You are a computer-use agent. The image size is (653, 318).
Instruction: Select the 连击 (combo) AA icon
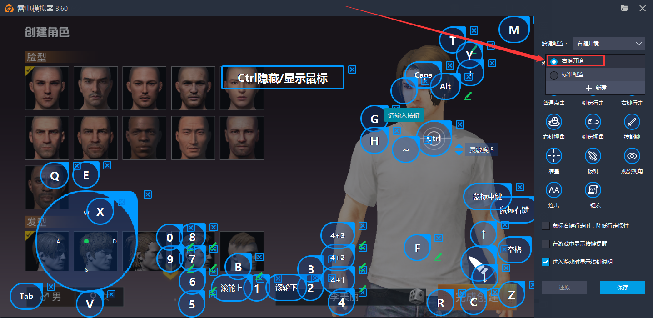[553, 190]
